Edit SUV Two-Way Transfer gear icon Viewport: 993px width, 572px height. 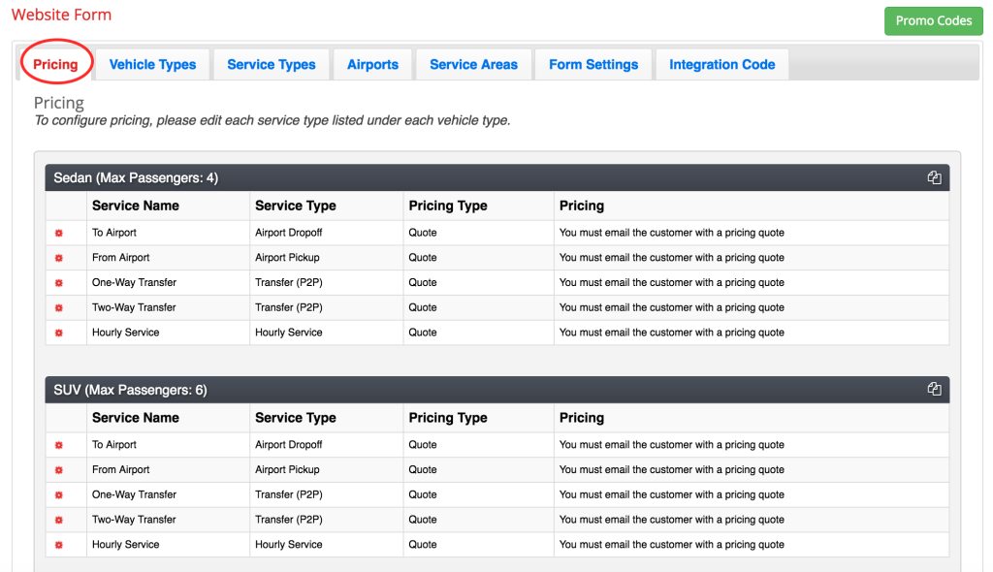tap(59, 520)
